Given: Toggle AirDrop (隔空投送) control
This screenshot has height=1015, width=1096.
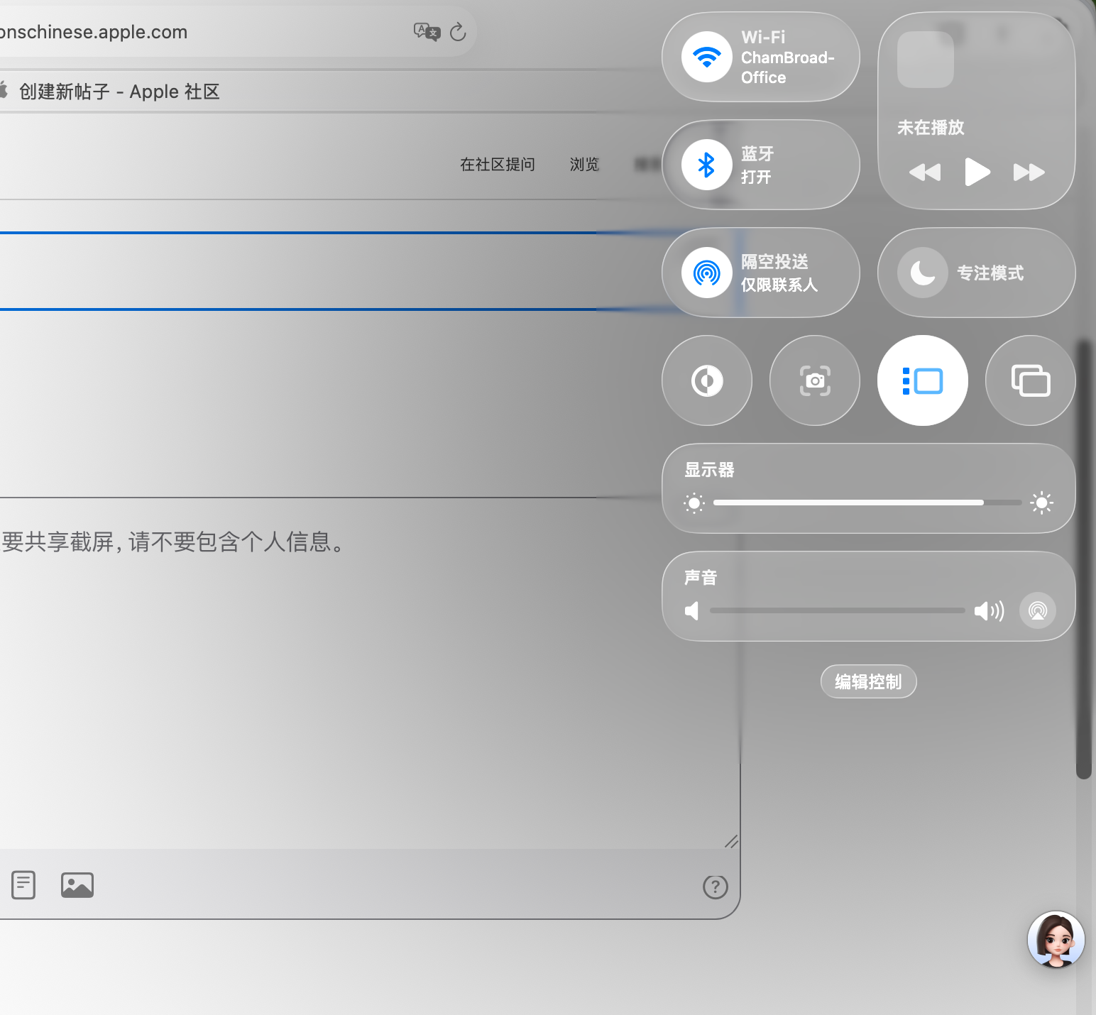Looking at the screenshot, I should click(706, 273).
